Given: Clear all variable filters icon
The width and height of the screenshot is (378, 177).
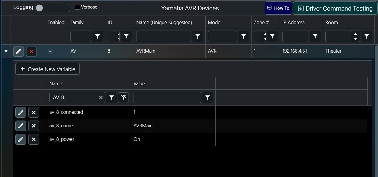Looking at the screenshot, I should pyautogui.click(x=123, y=97).
